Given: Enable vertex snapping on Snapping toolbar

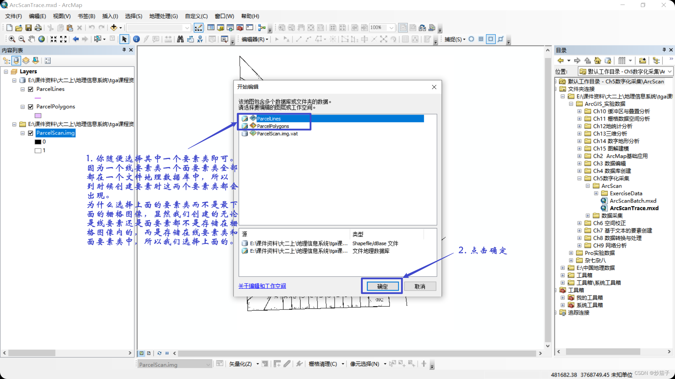Looking at the screenshot, I should (x=491, y=39).
